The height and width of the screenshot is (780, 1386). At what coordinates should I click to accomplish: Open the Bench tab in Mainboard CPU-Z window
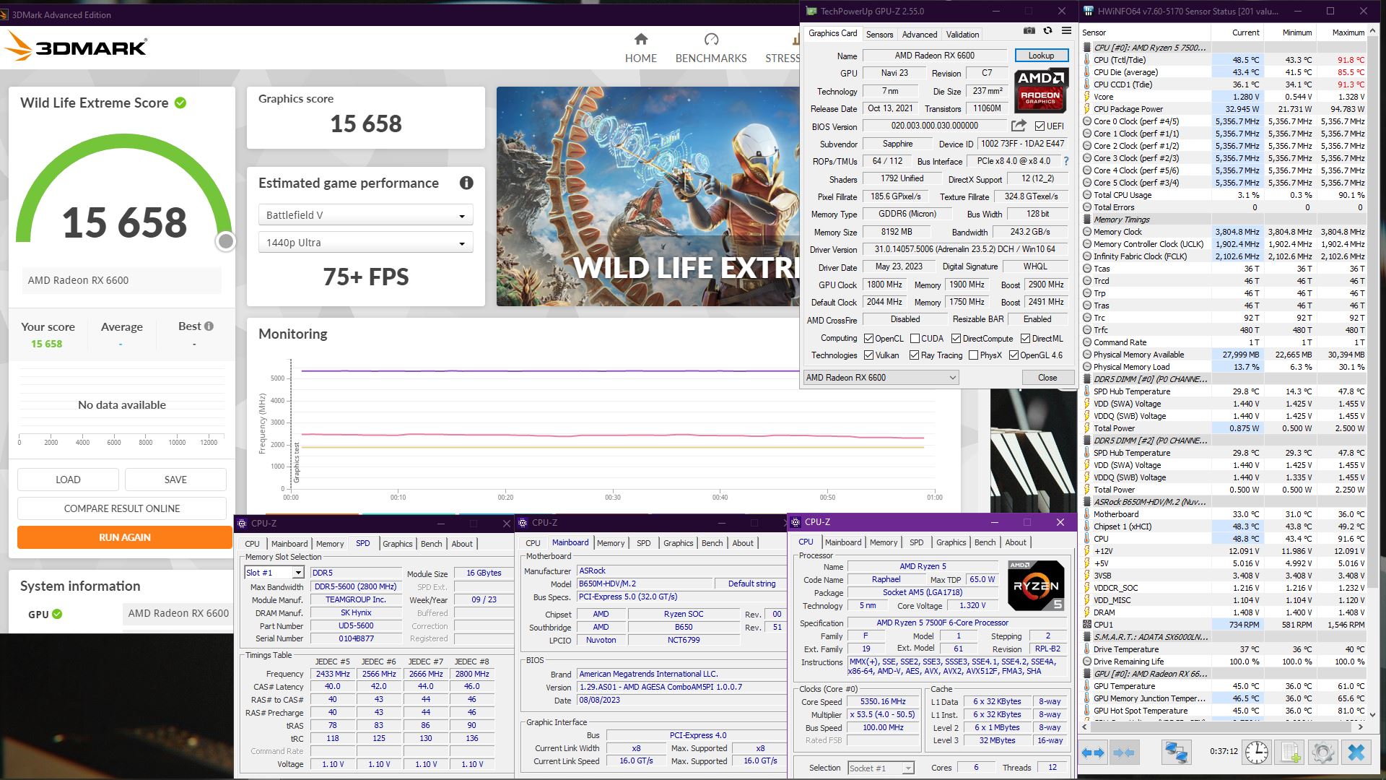(712, 543)
